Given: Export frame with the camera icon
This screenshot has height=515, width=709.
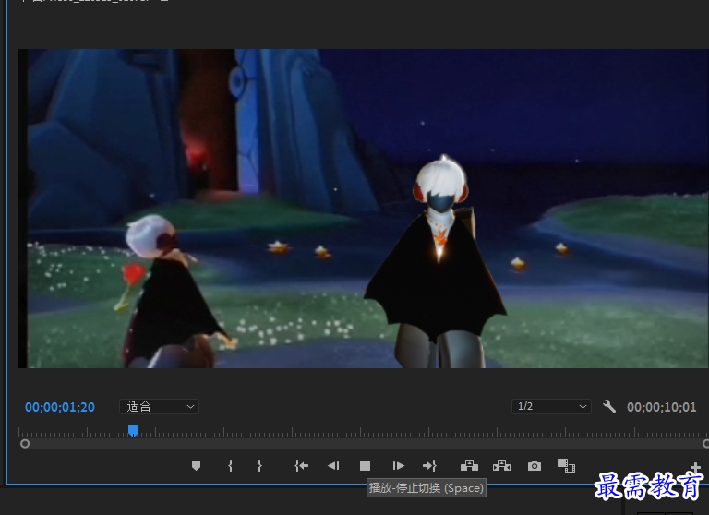Looking at the screenshot, I should click(x=535, y=466).
